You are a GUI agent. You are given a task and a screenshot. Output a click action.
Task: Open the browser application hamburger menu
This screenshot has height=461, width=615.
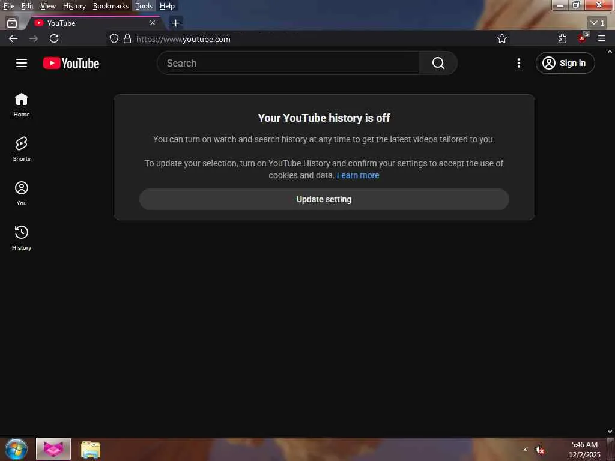pos(602,38)
